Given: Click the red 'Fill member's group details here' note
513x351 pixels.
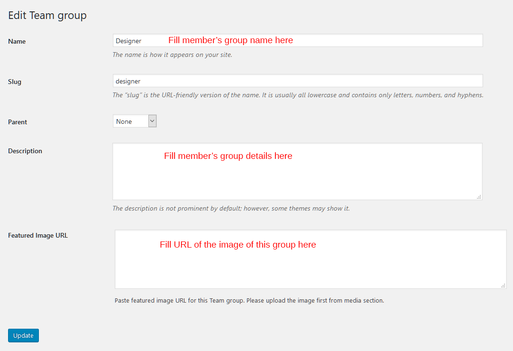Looking at the screenshot, I should tap(228, 156).
